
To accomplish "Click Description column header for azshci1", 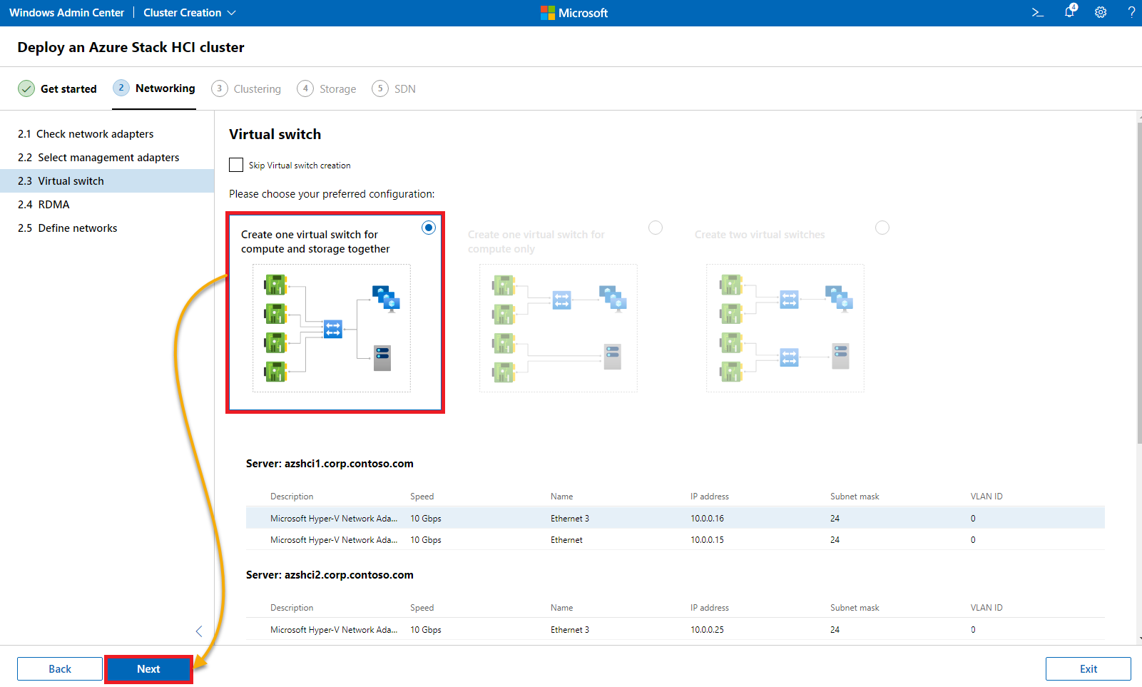I will [292, 497].
